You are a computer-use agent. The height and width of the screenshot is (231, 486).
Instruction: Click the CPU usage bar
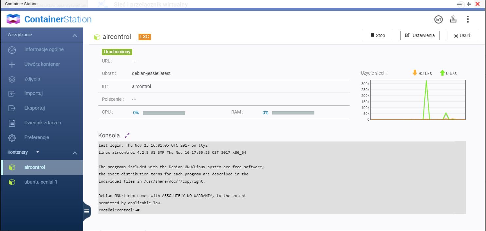[x=164, y=113]
